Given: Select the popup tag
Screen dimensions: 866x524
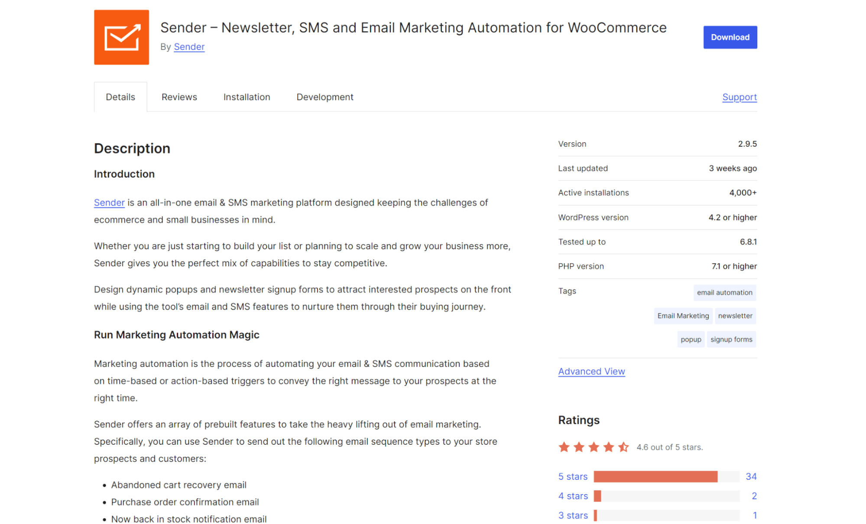Looking at the screenshot, I should [x=691, y=340].
